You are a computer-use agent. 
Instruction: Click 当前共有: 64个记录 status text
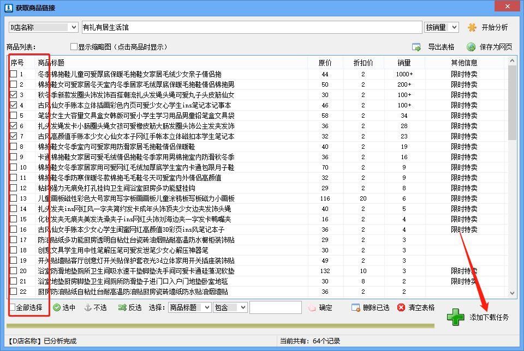tap(310, 341)
